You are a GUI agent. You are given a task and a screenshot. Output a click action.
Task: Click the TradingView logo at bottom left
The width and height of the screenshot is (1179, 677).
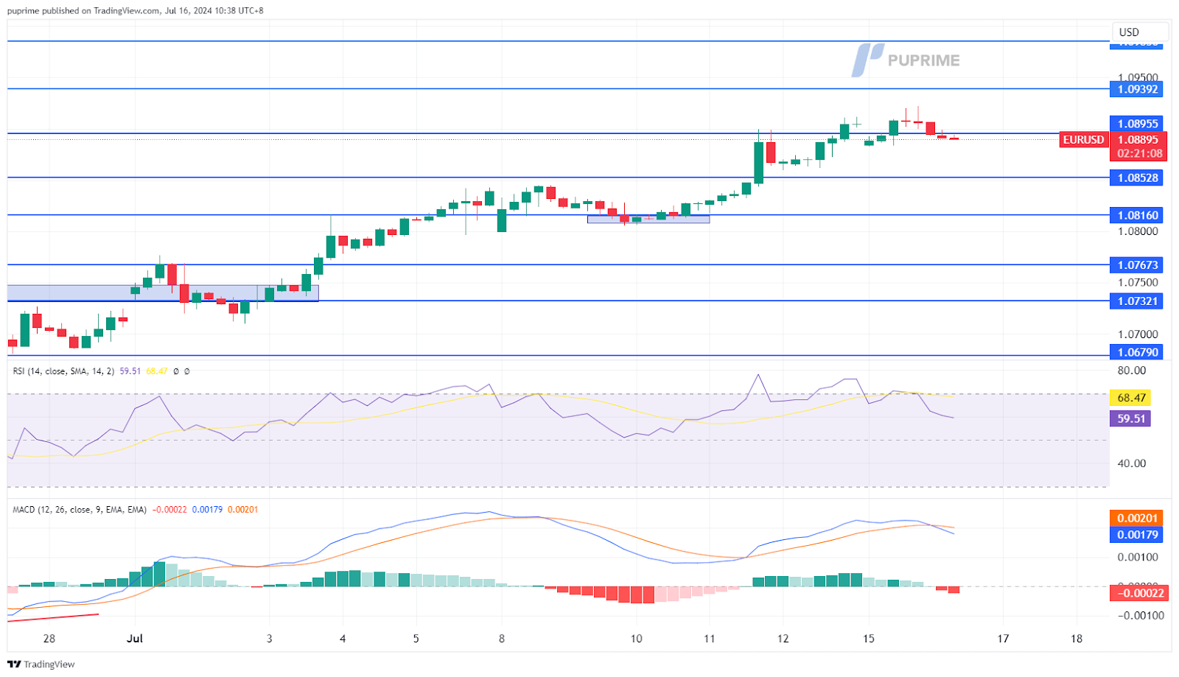[41, 664]
